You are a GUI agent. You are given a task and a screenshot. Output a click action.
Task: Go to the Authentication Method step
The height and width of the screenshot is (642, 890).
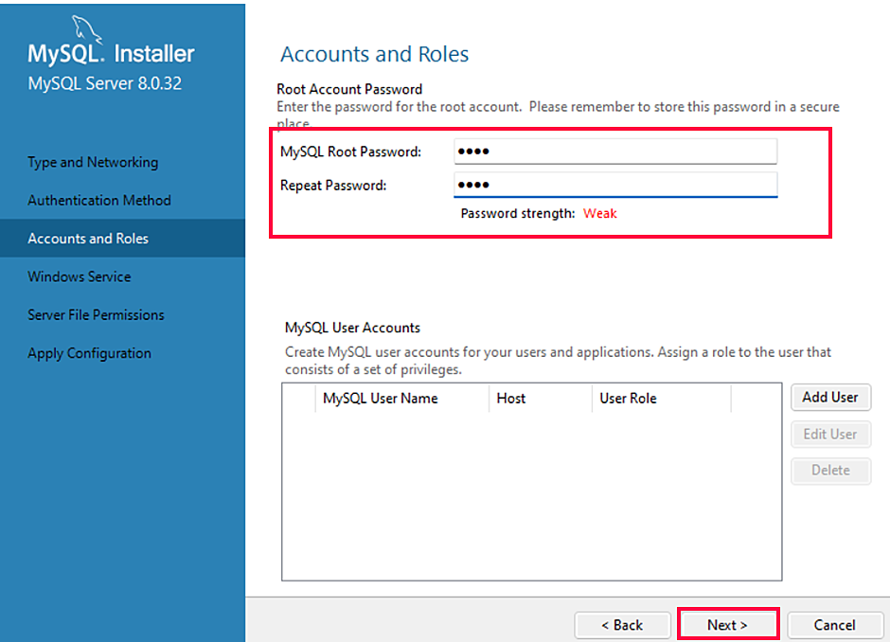click(99, 201)
